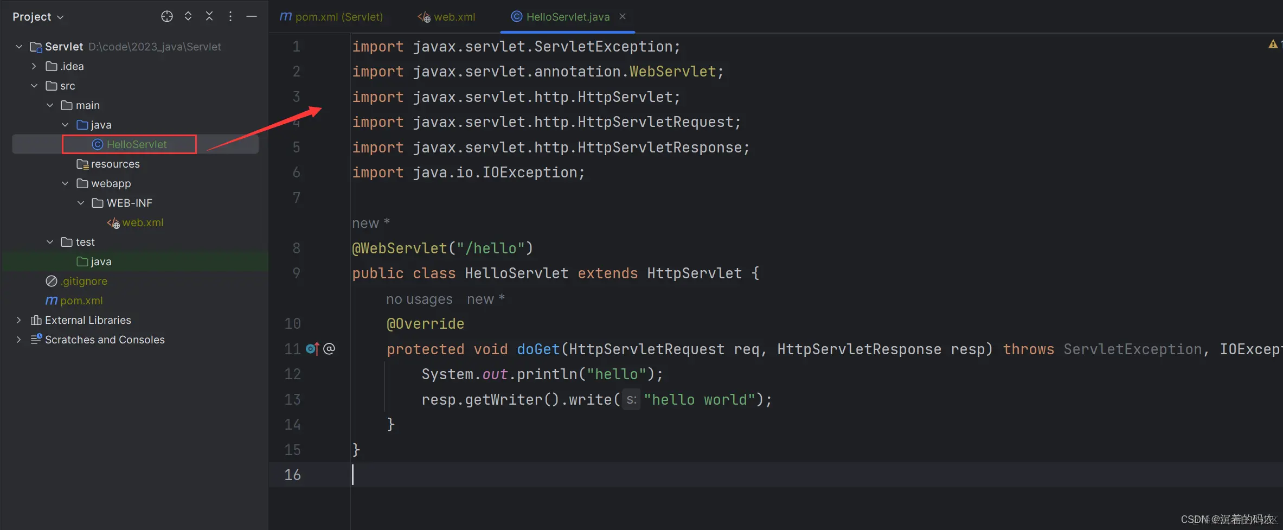Collapse the WEB-INF folder
The image size is (1283, 530).
coord(81,203)
